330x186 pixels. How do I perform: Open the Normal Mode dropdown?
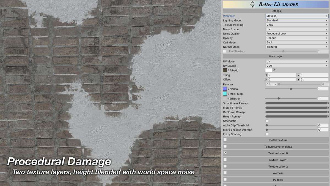point(297,47)
